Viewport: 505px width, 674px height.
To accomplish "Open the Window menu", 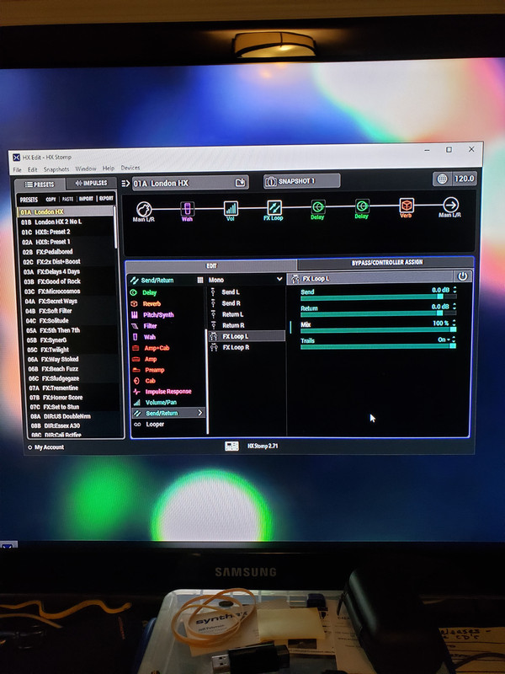I will point(86,169).
